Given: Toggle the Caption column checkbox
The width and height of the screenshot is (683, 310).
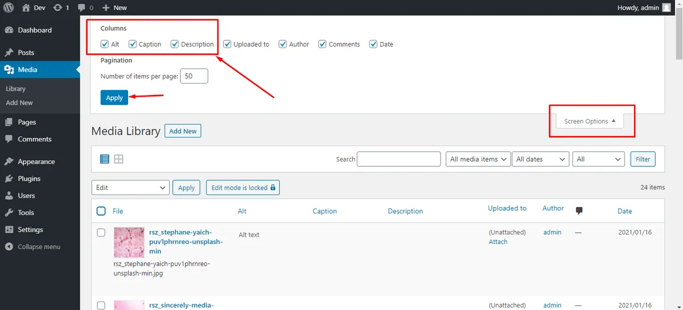Looking at the screenshot, I should pyautogui.click(x=133, y=44).
